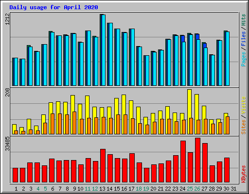Select the orange sites bar for day 30
The image size is (249, 194).
(228, 125)
